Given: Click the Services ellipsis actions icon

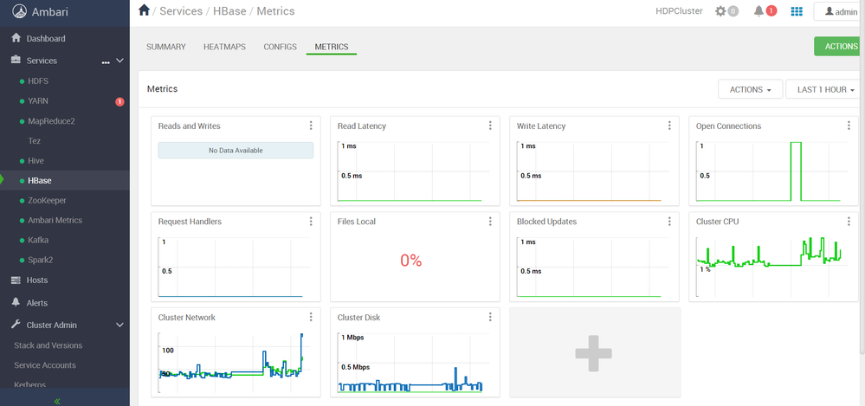Looking at the screenshot, I should [106, 62].
